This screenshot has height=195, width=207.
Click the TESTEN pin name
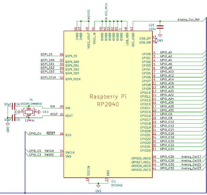89,171
